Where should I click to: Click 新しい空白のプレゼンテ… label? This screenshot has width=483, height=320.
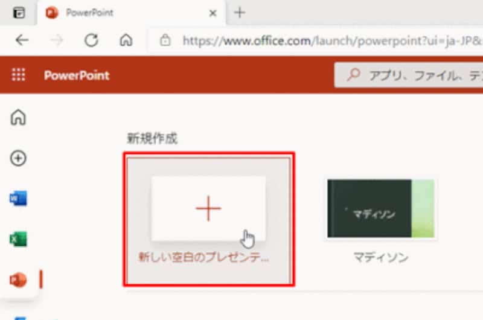pyautogui.click(x=203, y=257)
